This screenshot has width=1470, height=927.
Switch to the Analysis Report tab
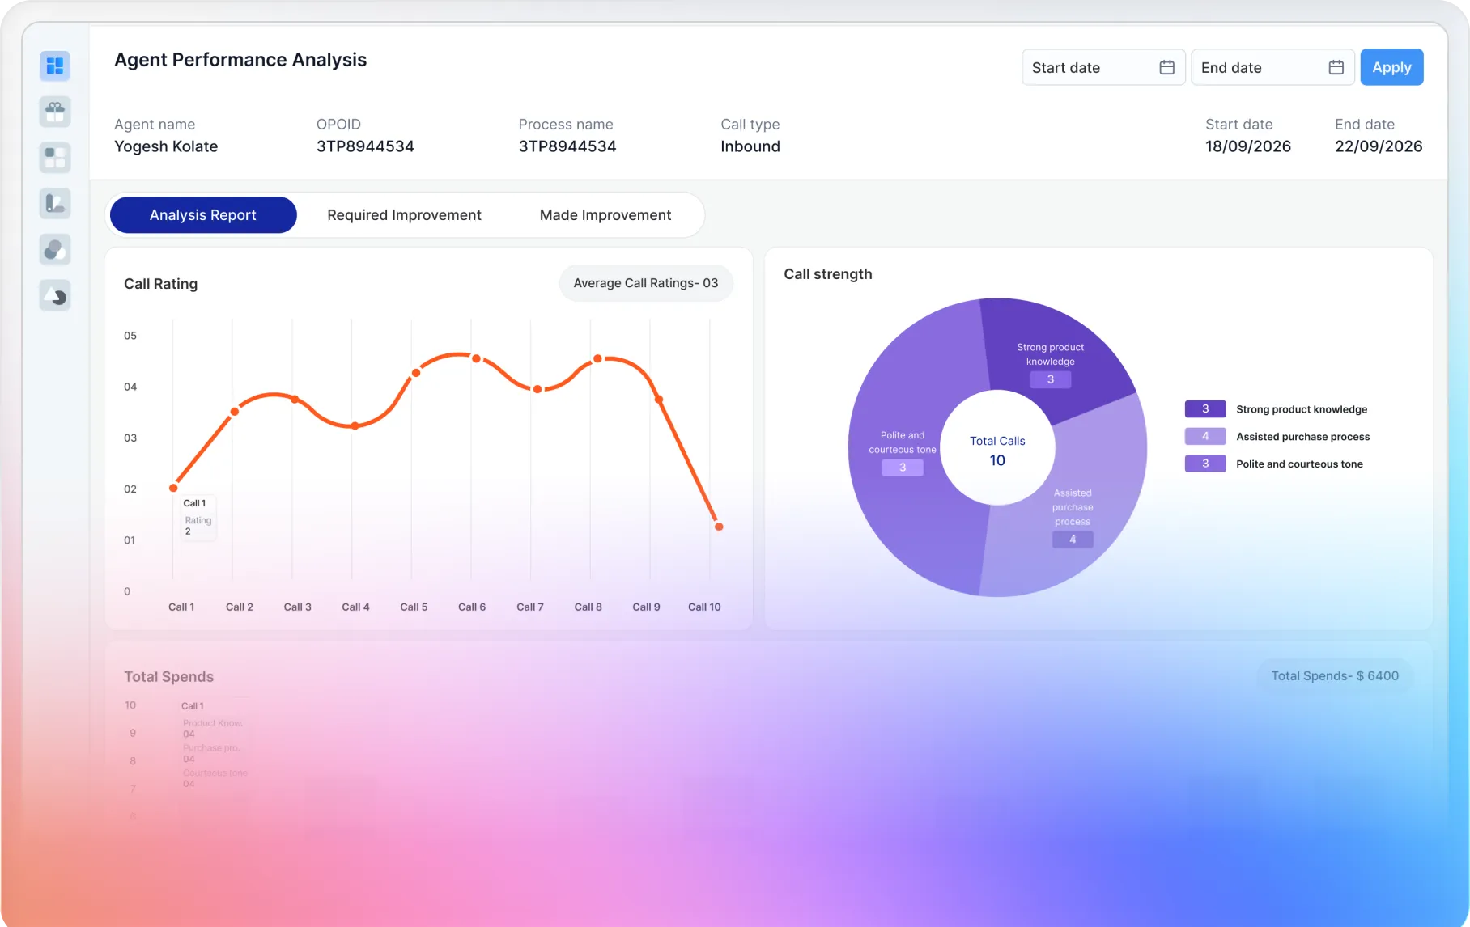point(203,215)
